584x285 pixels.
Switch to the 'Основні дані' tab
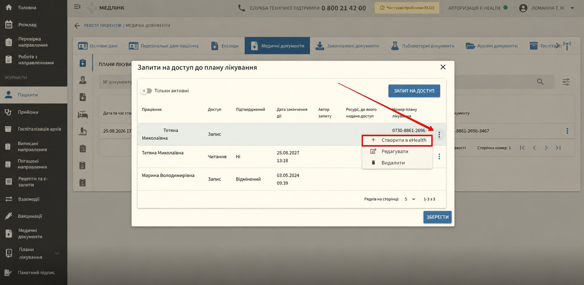point(98,46)
